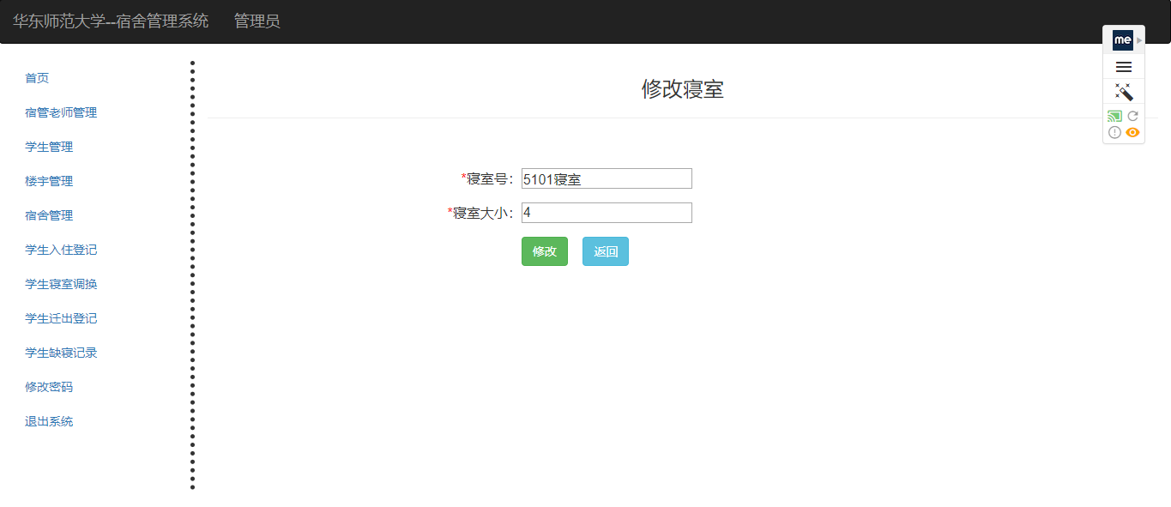The height and width of the screenshot is (507, 1171).
Task: Toggle the orange eye visibility icon
Action: pos(1132,132)
